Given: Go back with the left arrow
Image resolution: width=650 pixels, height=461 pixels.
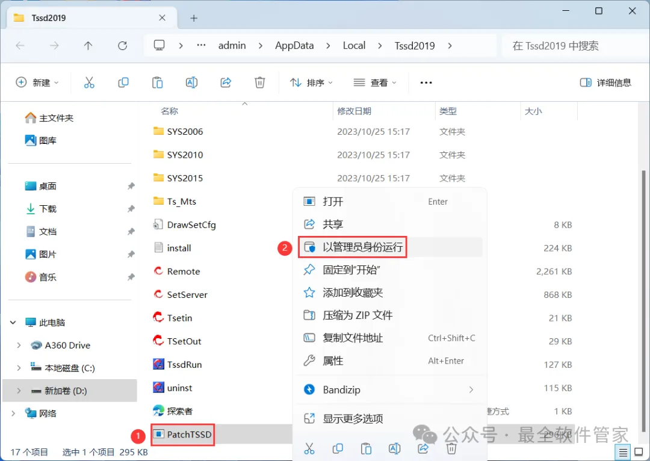Looking at the screenshot, I should [x=20, y=46].
